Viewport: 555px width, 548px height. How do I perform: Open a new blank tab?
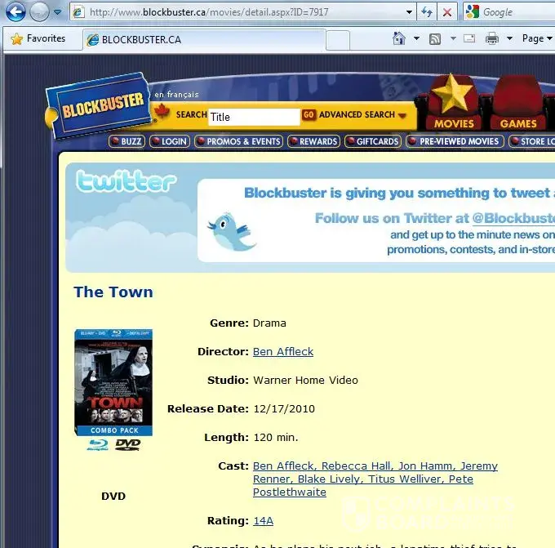pyautogui.click(x=338, y=40)
